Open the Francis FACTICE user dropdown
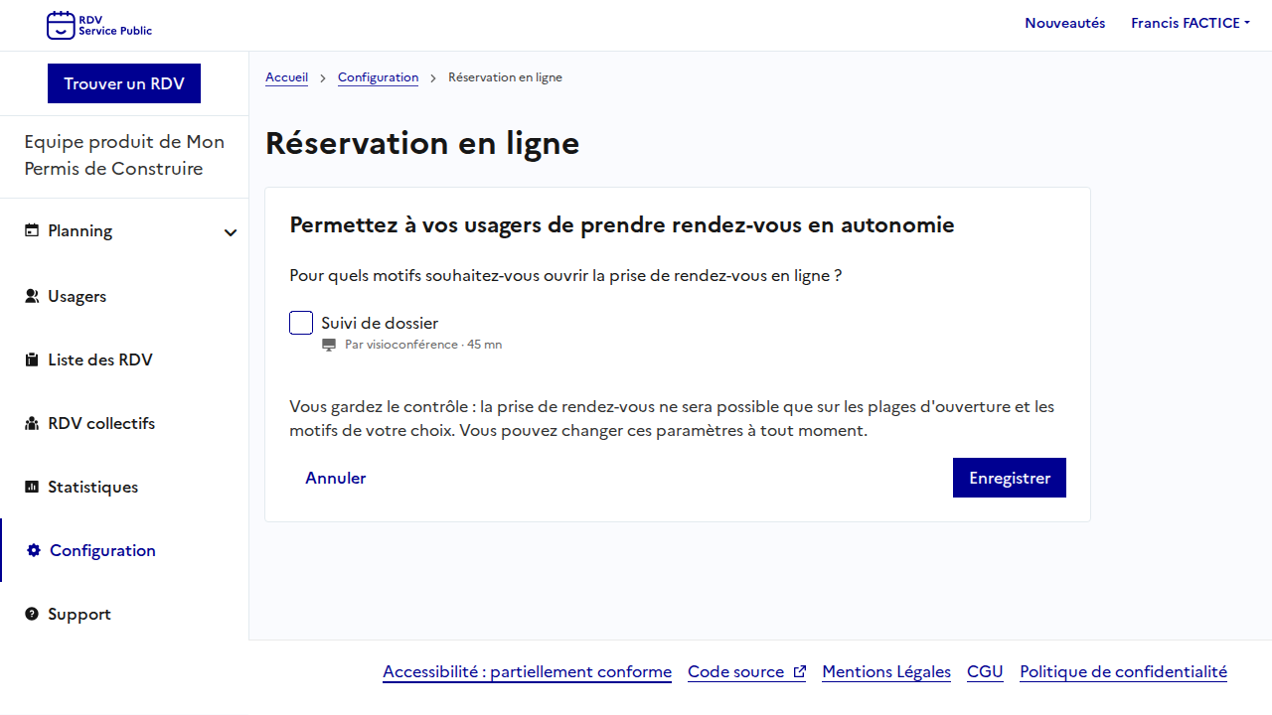Screen dimensions: 1272x715 pyautogui.click(x=1190, y=23)
